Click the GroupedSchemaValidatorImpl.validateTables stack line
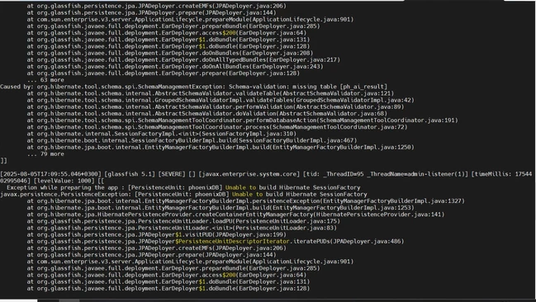Image resolution: width=536 pixels, height=302 pixels. (x=221, y=100)
